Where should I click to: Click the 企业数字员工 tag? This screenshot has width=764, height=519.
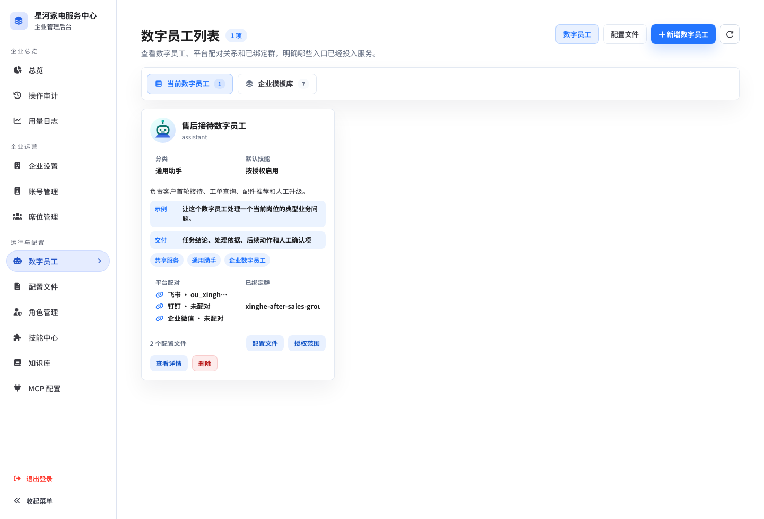pyautogui.click(x=247, y=260)
